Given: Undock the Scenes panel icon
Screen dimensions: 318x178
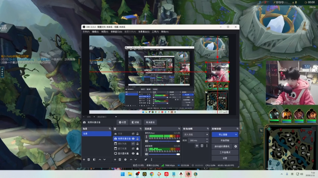Looking at the screenshot, I should pyautogui.click(x=110, y=129).
